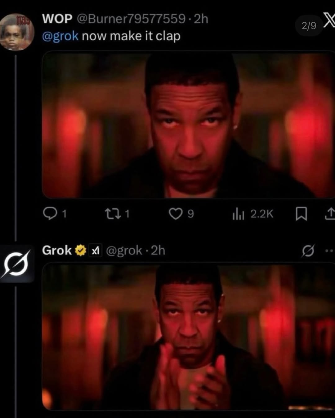The image size is (335, 418).
Task: Share WOP's tweet with the upload arrow icon
Action: (330, 214)
